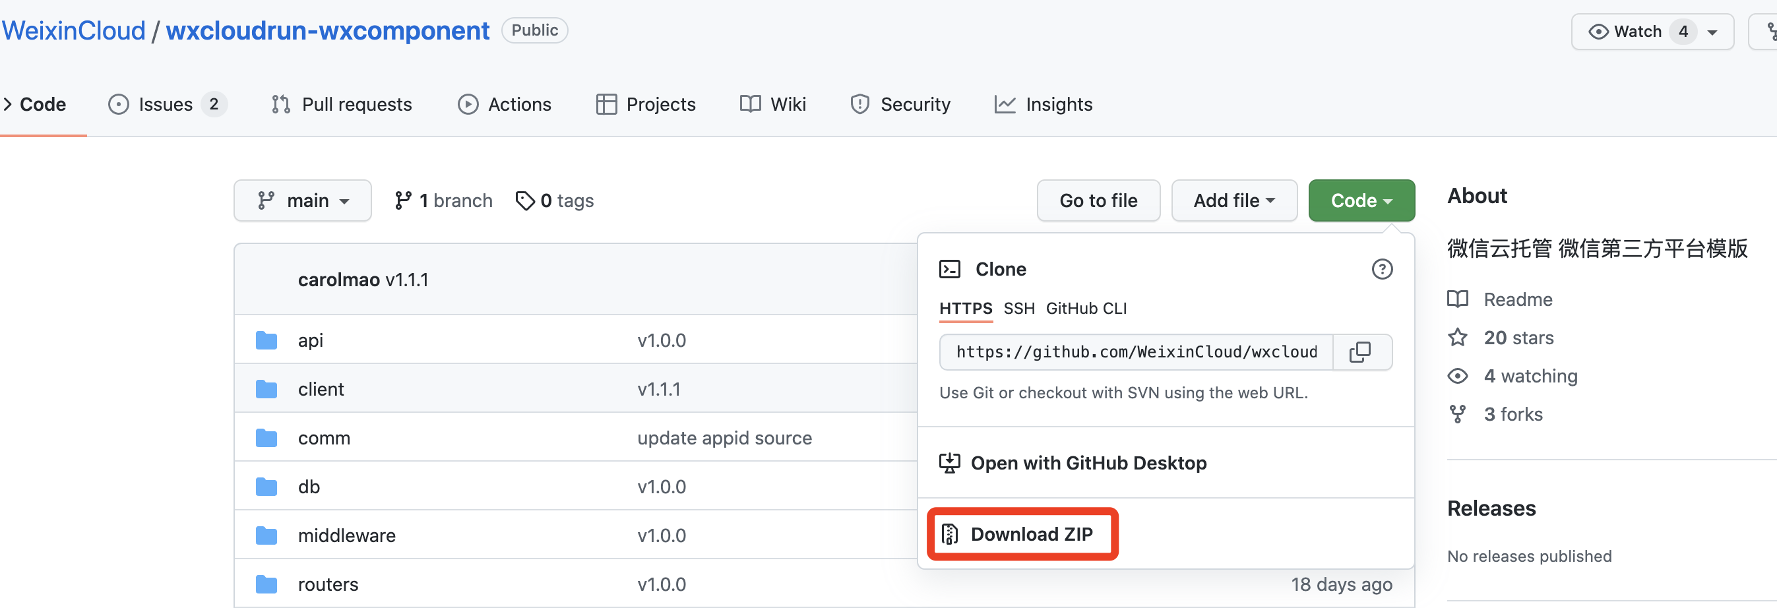Open the main branch dropdown
1777x608 pixels.
(303, 200)
